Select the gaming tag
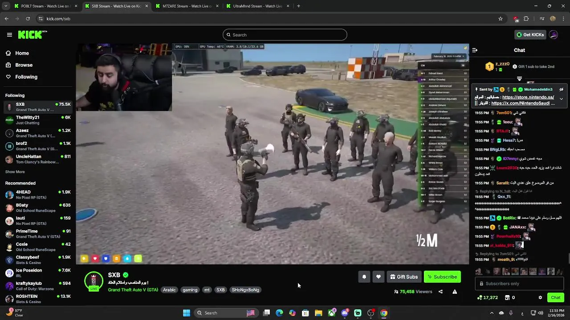 pos(190,290)
